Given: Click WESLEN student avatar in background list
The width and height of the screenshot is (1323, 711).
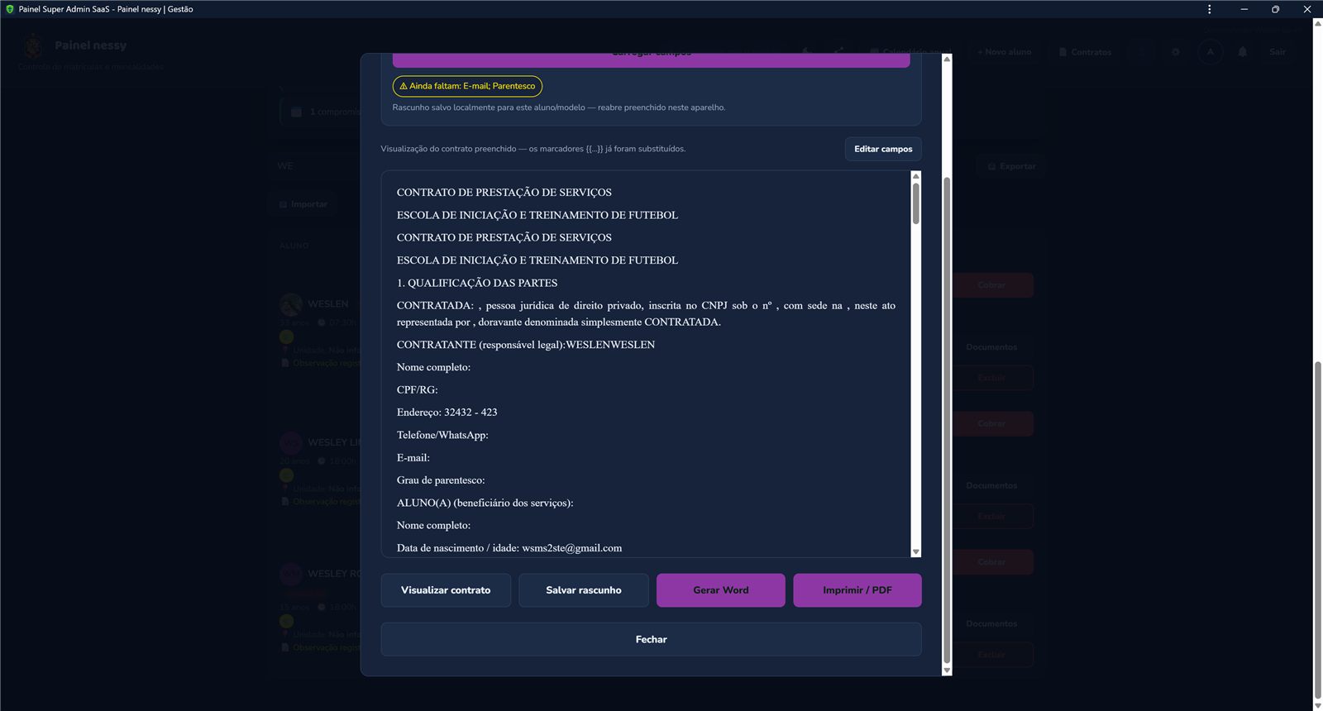Looking at the screenshot, I should pos(290,304).
